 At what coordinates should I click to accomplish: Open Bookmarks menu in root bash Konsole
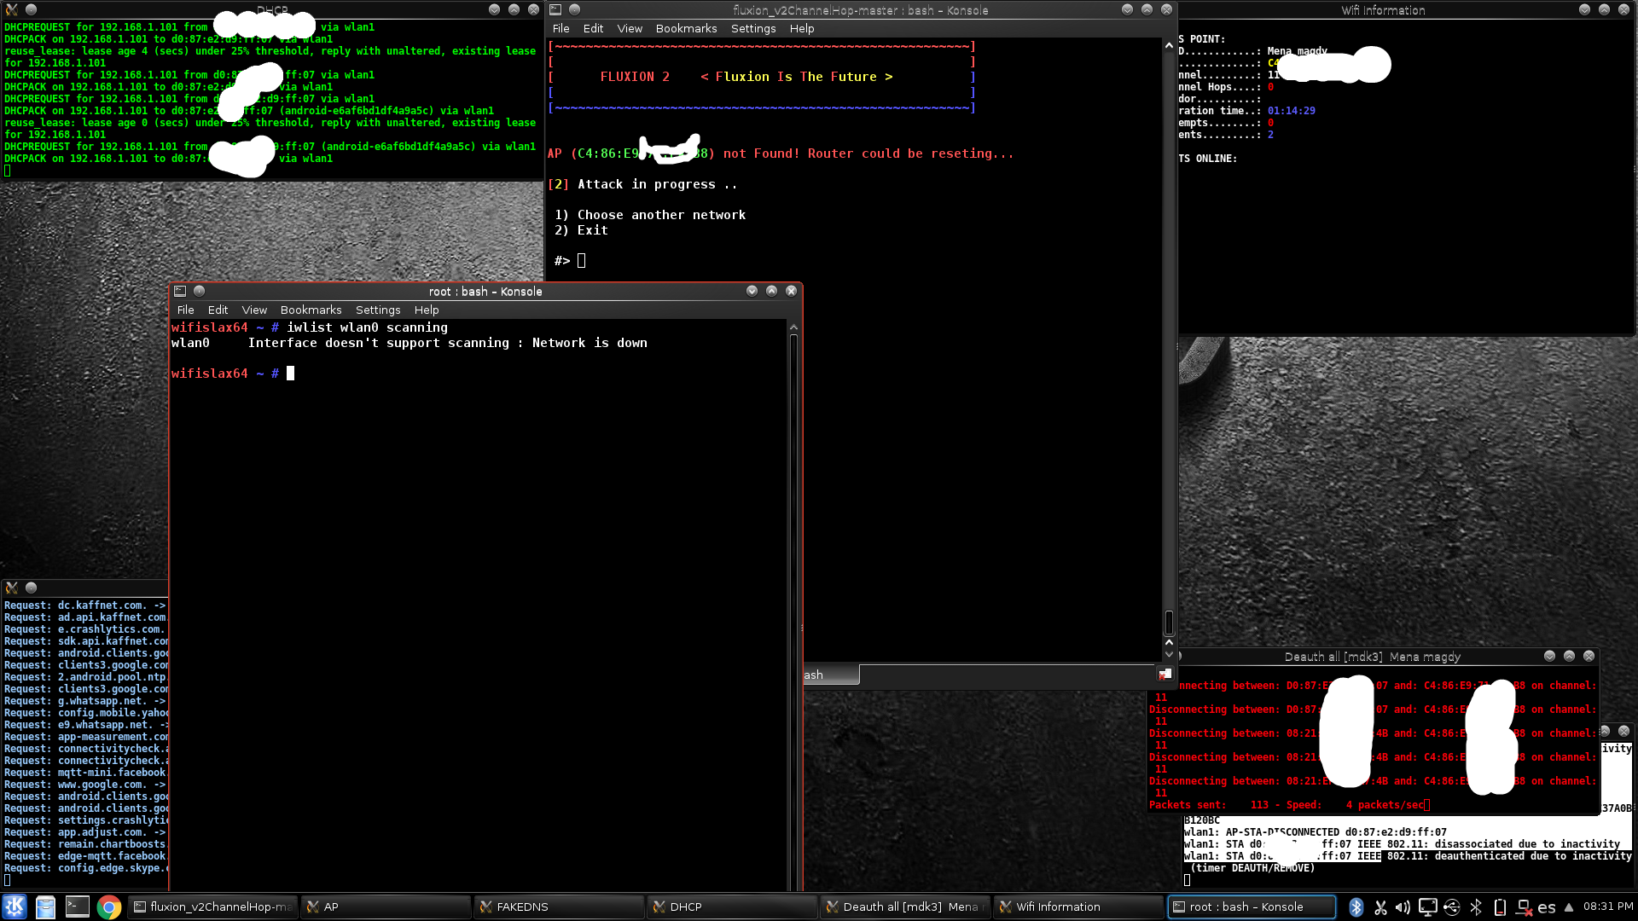coord(311,310)
